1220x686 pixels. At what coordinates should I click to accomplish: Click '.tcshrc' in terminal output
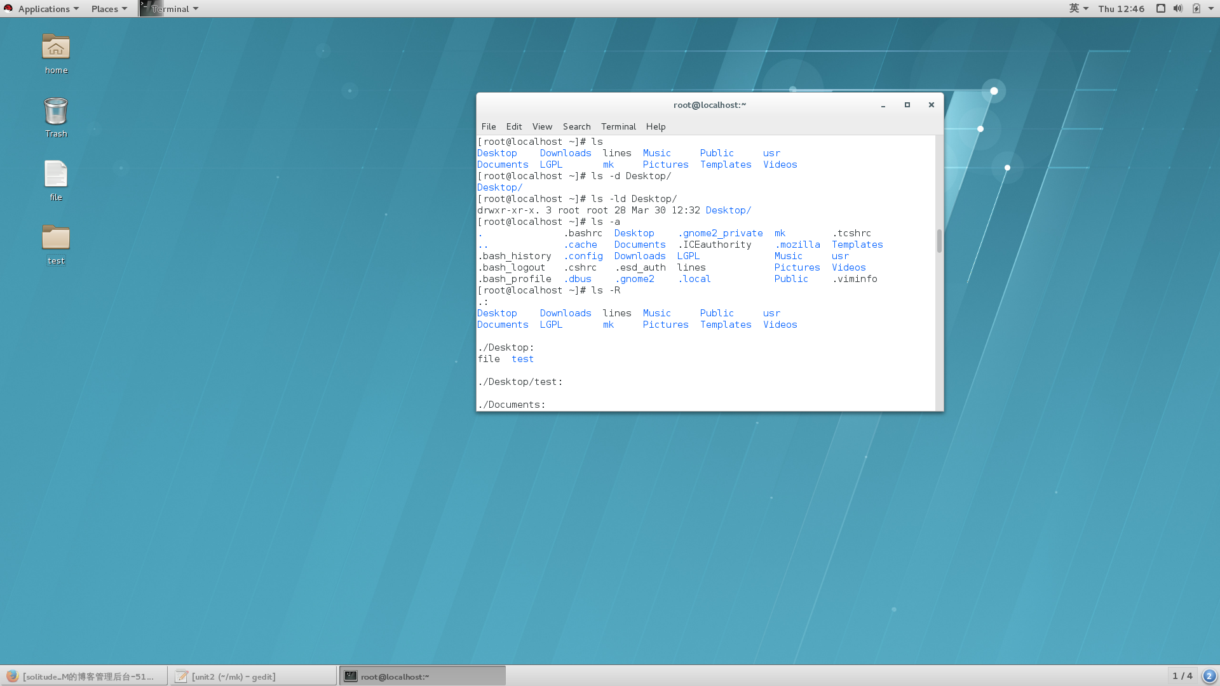click(x=851, y=233)
